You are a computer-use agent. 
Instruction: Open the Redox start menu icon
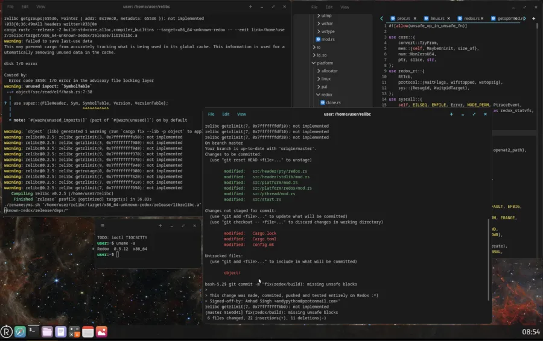click(x=7, y=331)
